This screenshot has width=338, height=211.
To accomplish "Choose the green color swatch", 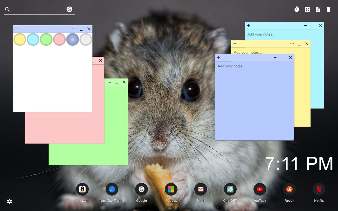I will (x=46, y=39).
